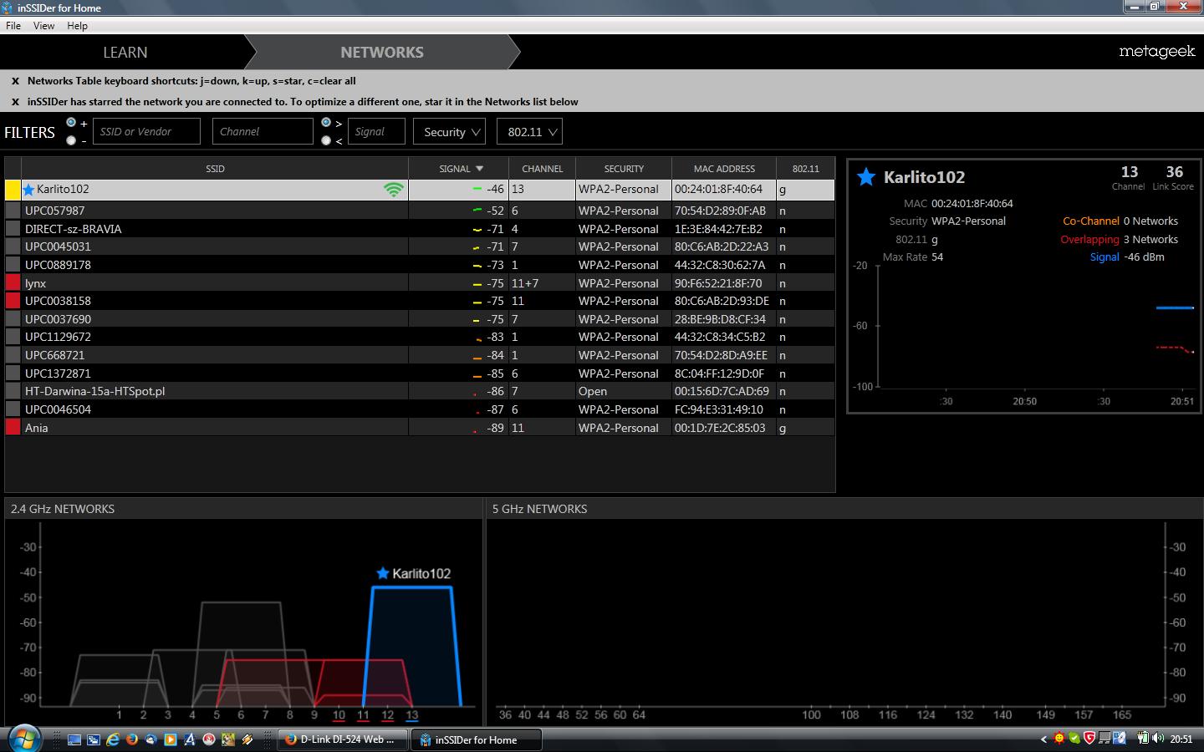Image resolution: width=1204 pixels, height=752 pixels.
Task: Click the letter A quick launch icon
Action: coord(190,739)
